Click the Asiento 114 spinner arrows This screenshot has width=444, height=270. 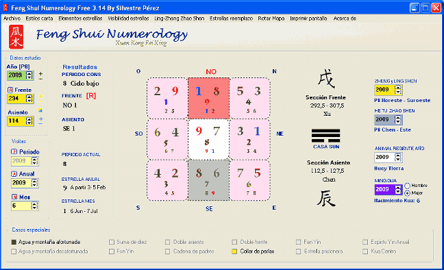29,121
